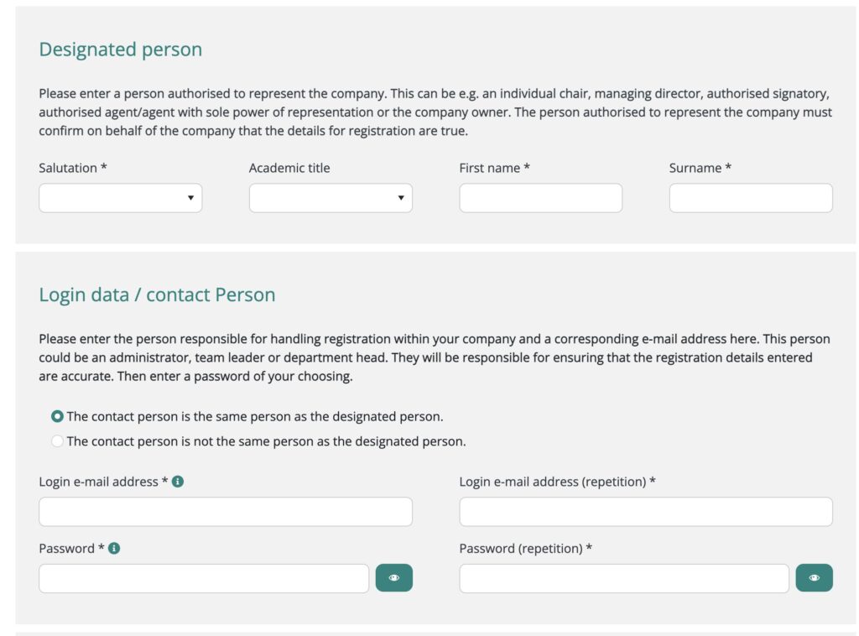859x636 pixels.
Task: Focus the First name field
Action: click(x=540, y=198)
